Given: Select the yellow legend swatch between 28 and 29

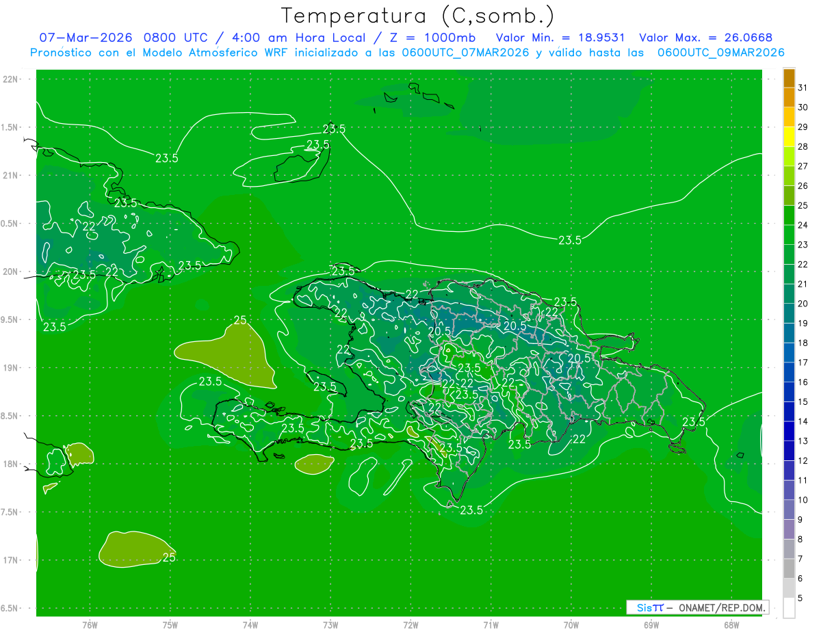Looking at the screenshot, I should click(789, 137).
